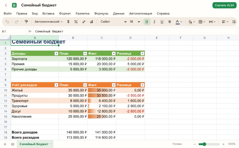Toggle bold formatting

pyautogui.click(x=147, y=22)
